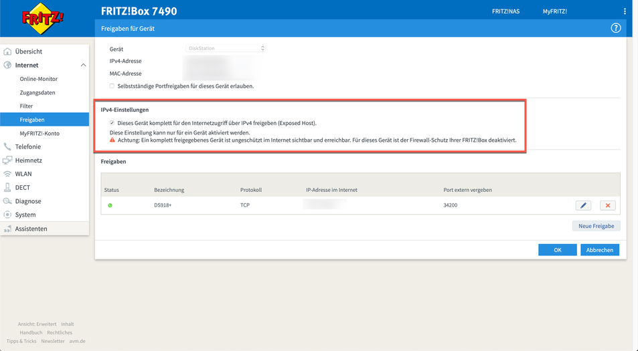638x351 pixels.
Task: Open avm.de footer link
Action: 77,341
